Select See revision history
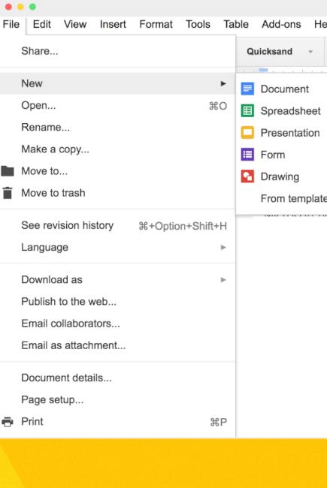The image size is (327, 488). point(117,225)
